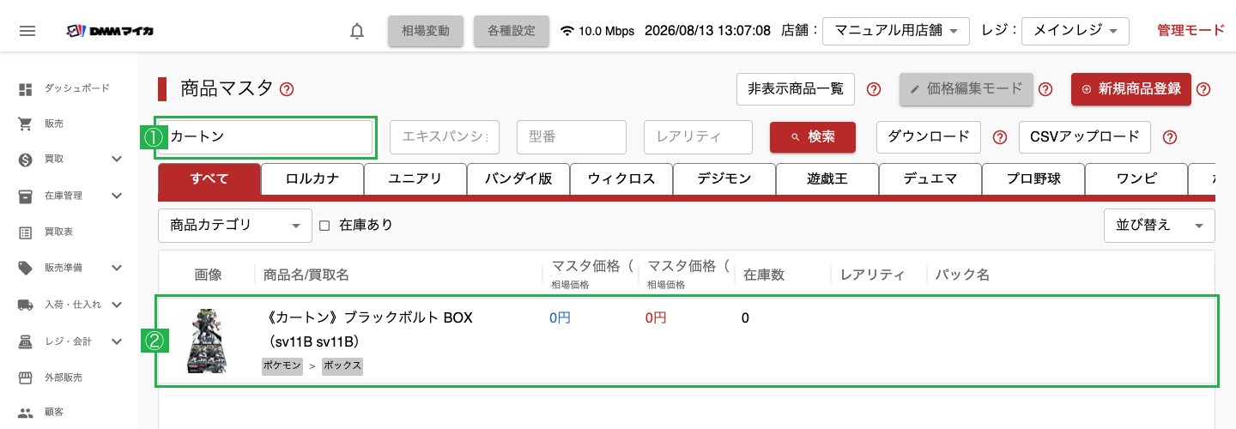Viewport: 1236px width, 429px height.
Task: Expand the 入荷・仕入れ sidebar submenu chevron
Action: click(117, 305)
